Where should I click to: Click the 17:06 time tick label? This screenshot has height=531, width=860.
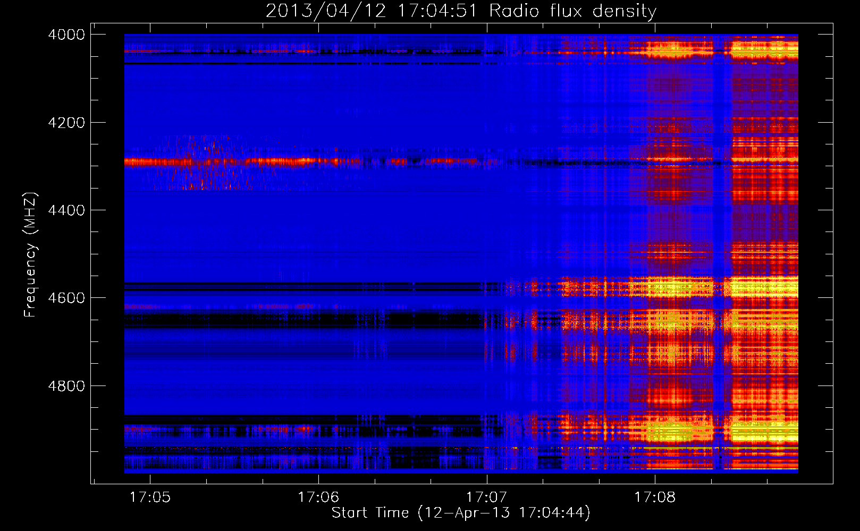[x=318, y=497]
